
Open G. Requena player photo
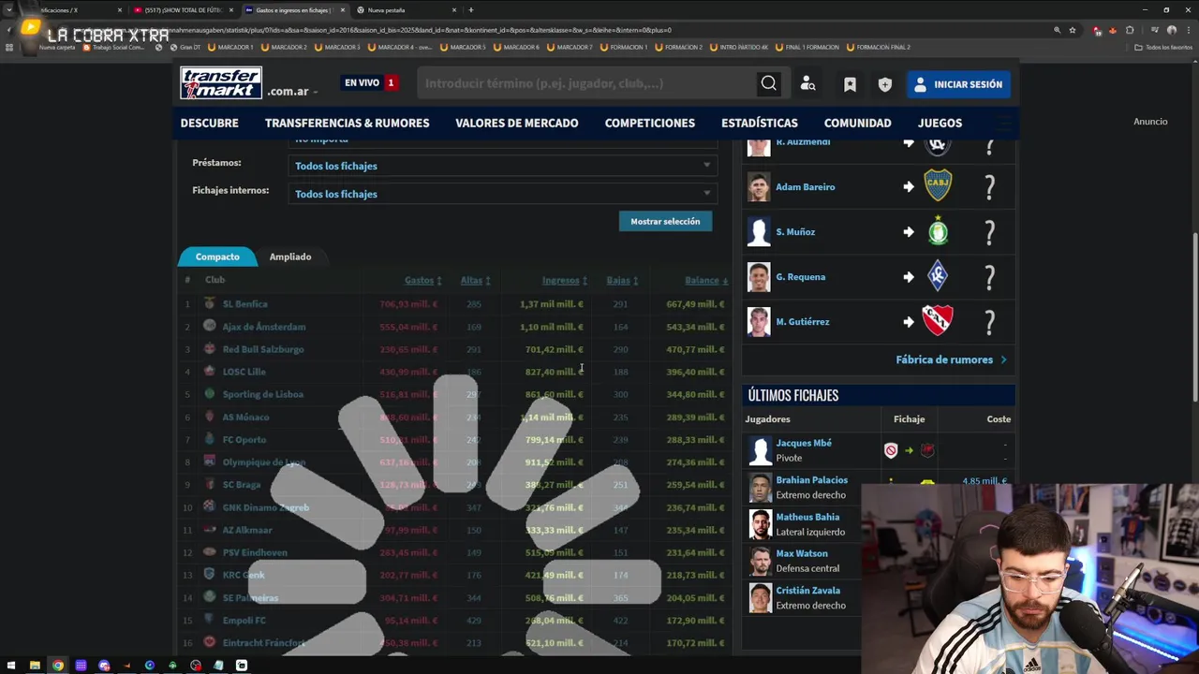(759, 276)
